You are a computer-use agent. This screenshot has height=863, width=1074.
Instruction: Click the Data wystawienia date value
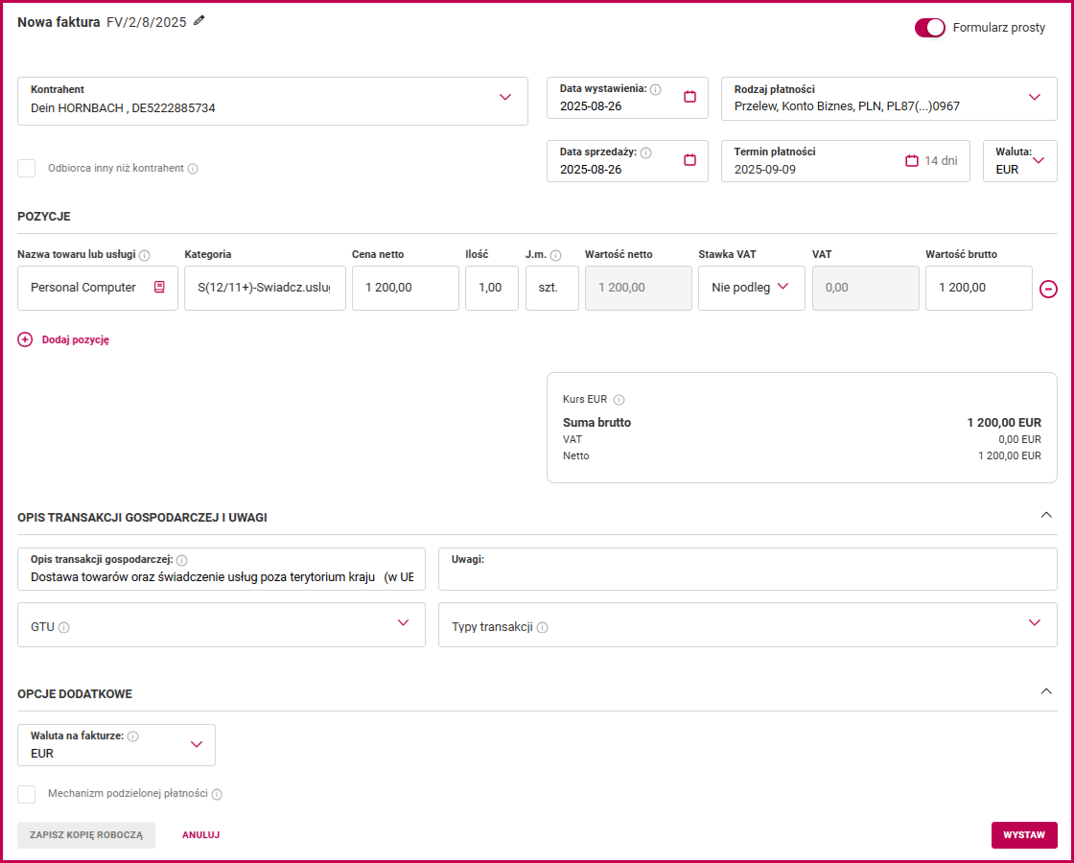pos(591,106)
